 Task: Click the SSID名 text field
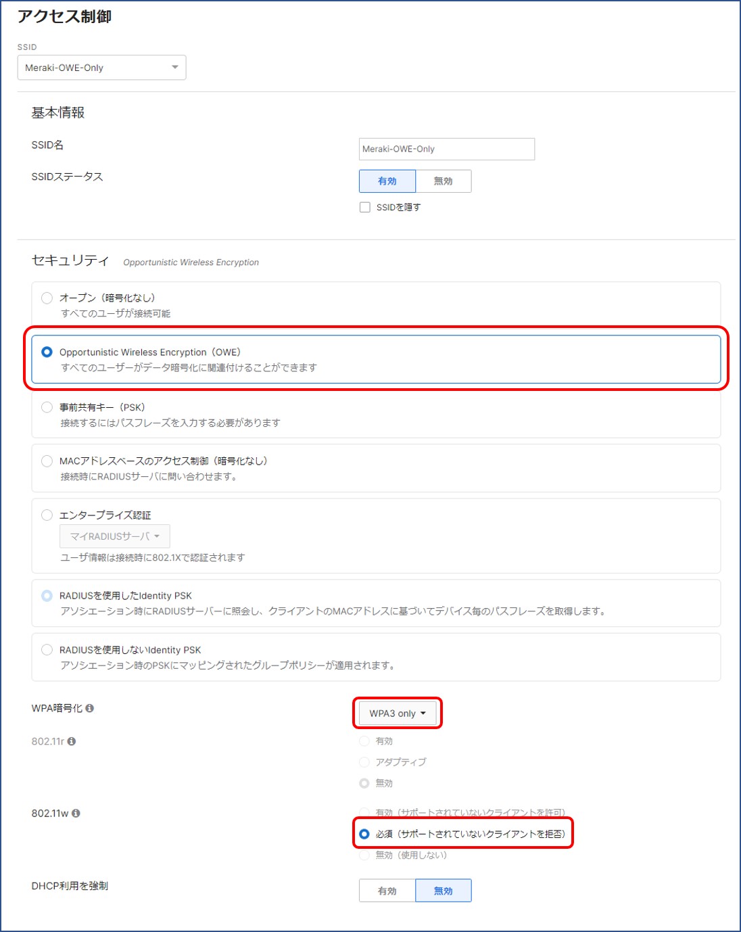click(446, 149)
